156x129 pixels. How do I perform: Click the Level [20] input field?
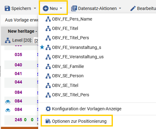point(36,41)
